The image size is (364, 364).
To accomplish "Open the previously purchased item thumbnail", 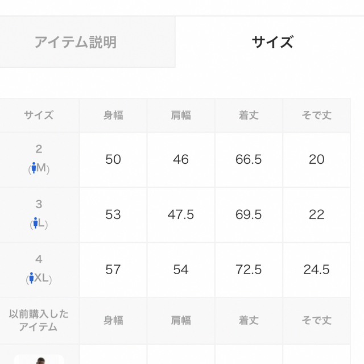I will point(39,359).
